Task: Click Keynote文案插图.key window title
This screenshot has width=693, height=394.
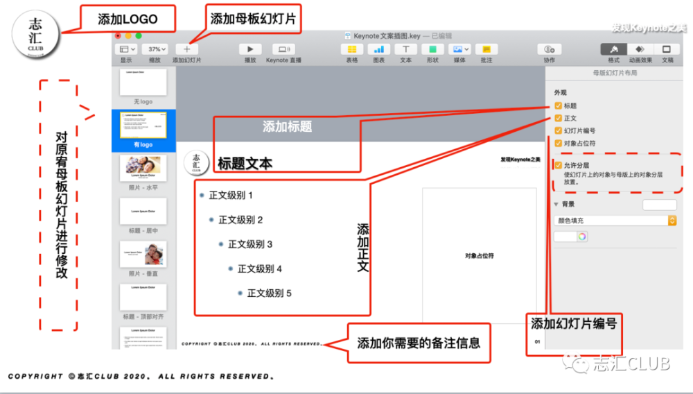Action: click(x=387, y=36)
